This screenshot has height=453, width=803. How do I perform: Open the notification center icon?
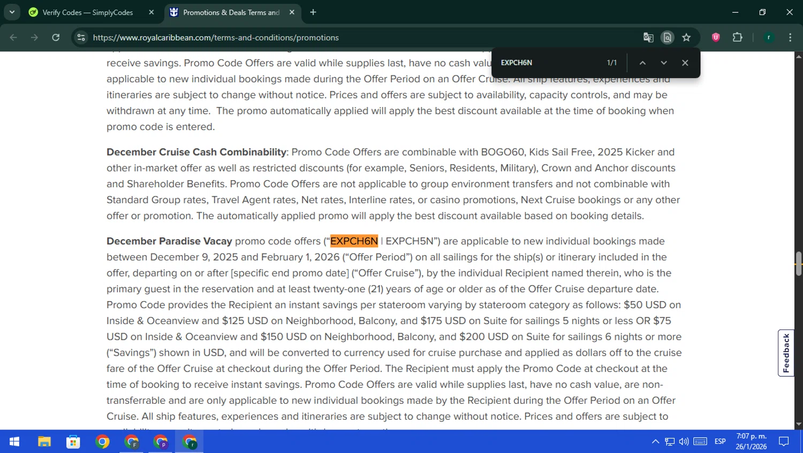point(784,442)
